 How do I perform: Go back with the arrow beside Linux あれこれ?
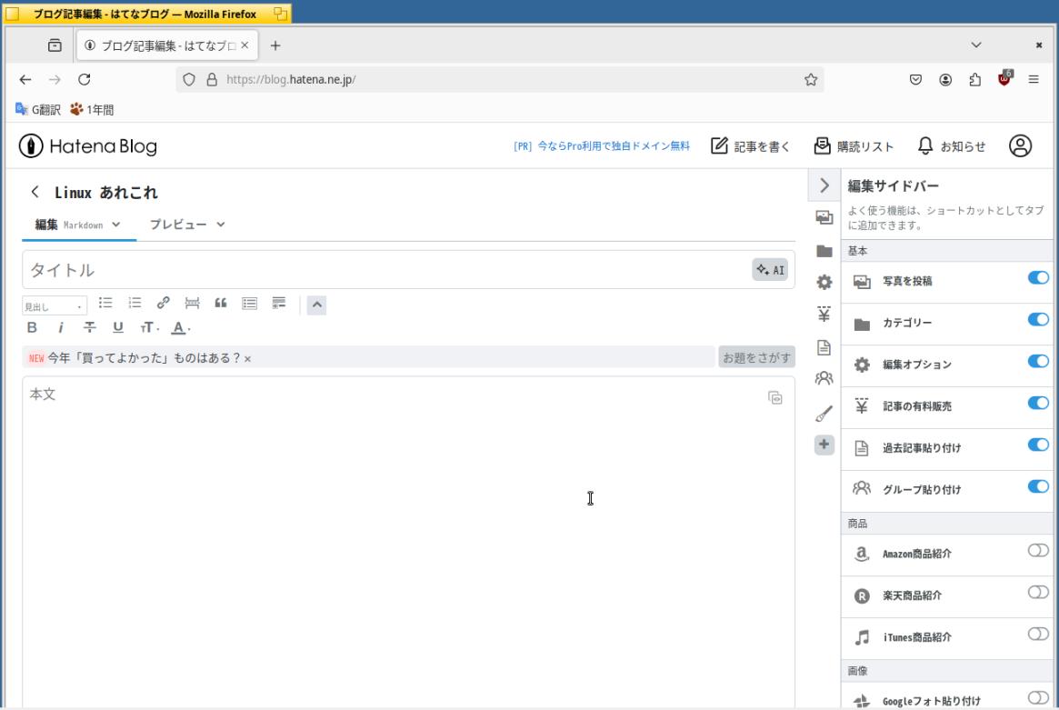(x=35, y=192)
